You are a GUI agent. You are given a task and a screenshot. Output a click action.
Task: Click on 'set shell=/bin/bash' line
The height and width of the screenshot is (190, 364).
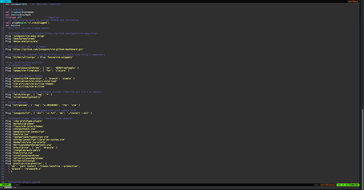coord(18,15)
